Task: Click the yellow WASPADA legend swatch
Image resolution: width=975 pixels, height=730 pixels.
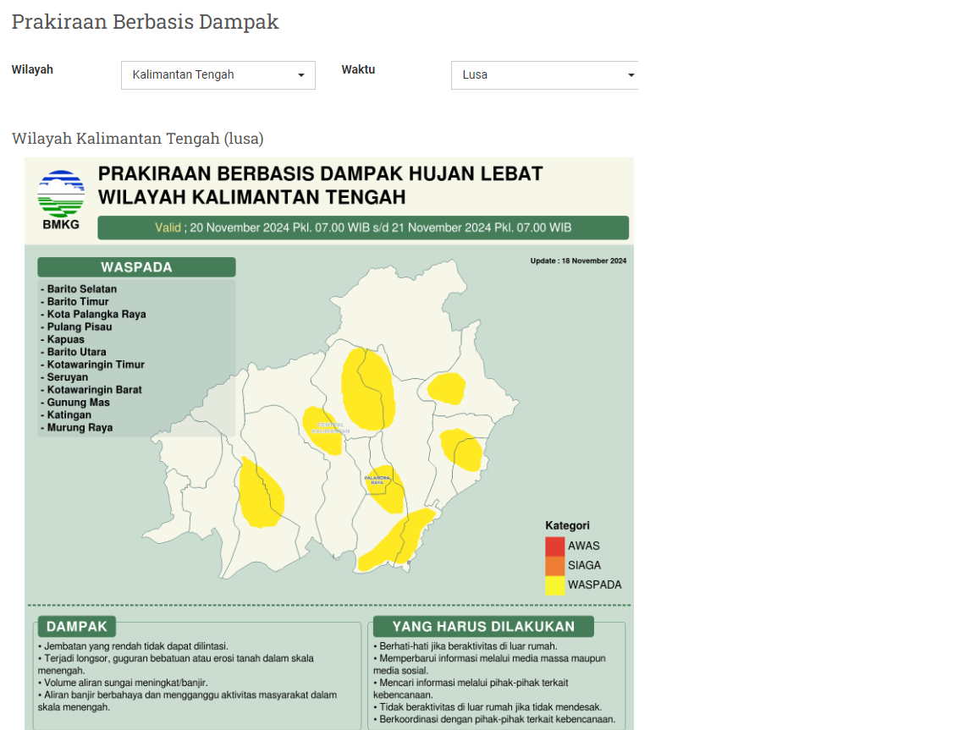Action: coord(554,585)
